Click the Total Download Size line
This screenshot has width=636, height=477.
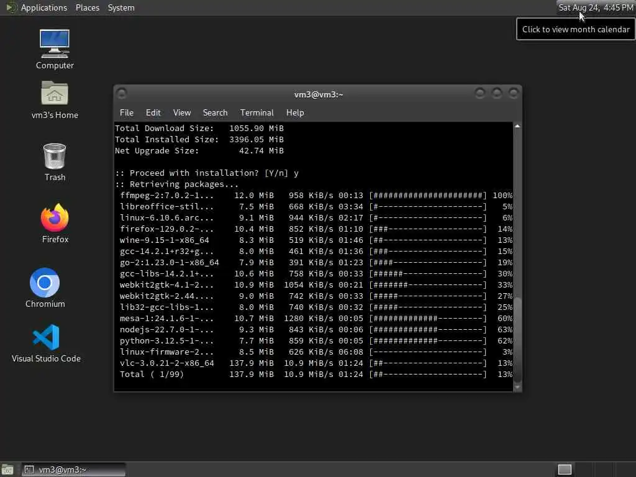(199, 128)
